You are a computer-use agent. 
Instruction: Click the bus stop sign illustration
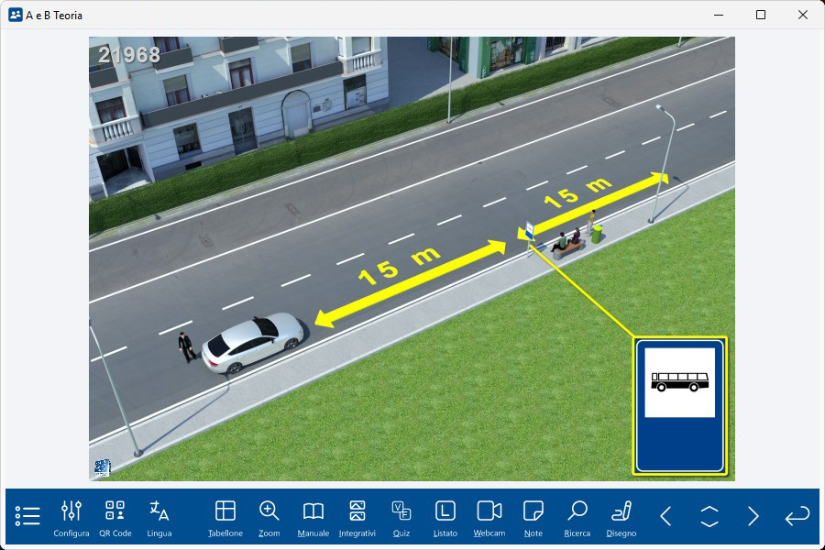tap(680, 405)
